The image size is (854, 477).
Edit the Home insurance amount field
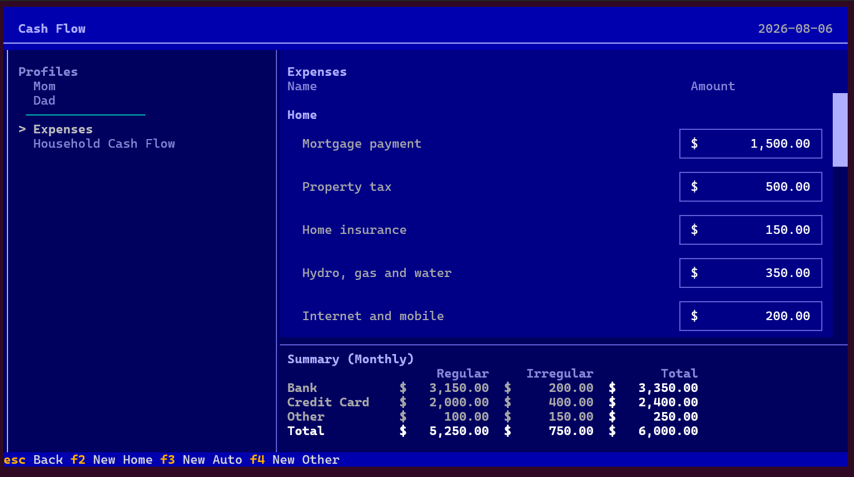click(751, 230)
